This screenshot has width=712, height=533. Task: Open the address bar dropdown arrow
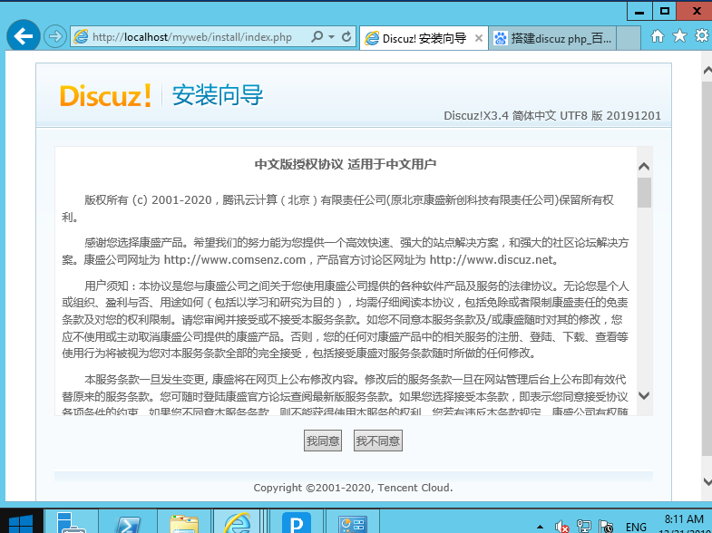click(x=332, y=37)
